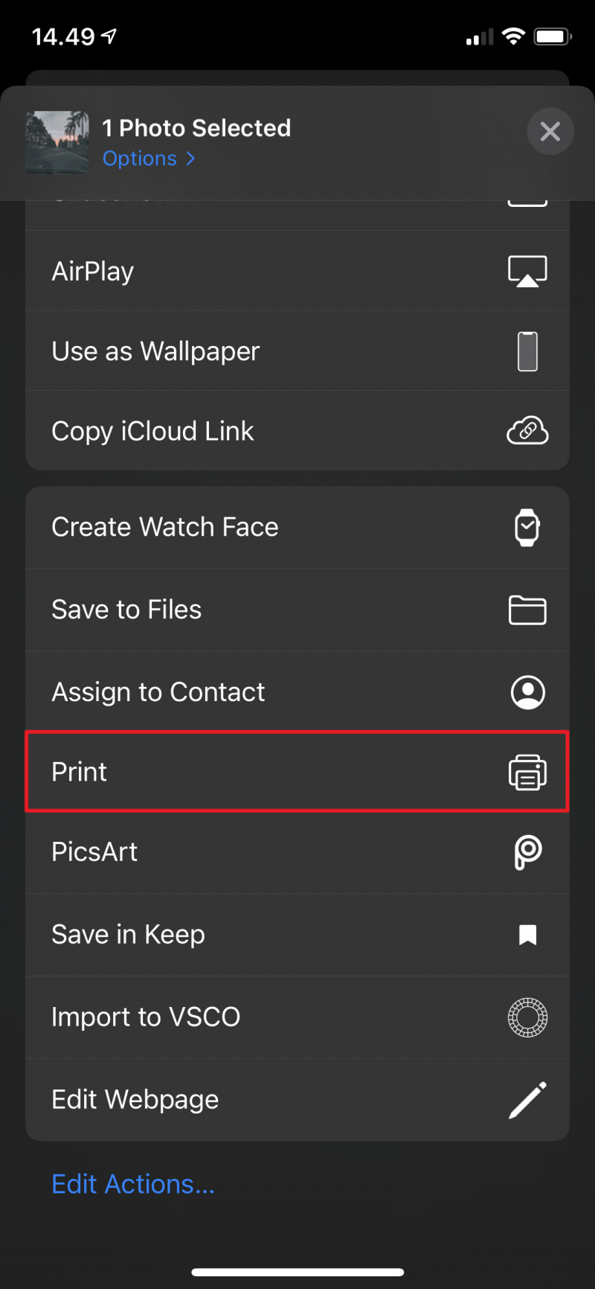Expand Options with the chevron
595x1289 pixels.
(x=190, y=159)
